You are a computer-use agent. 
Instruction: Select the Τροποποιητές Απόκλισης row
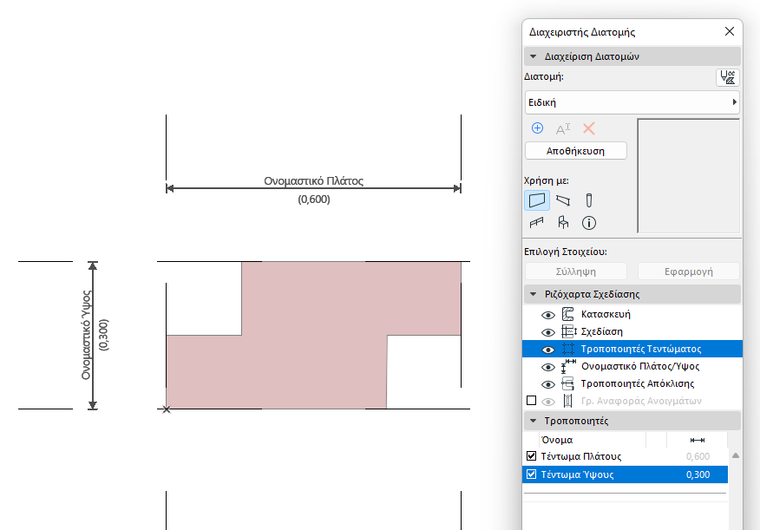pyautogui.click(x=632, y=383)
